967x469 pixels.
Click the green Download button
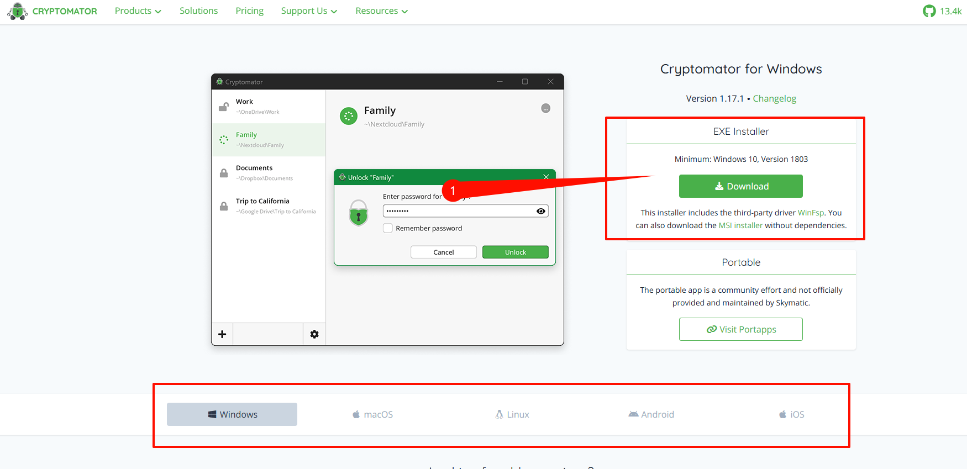click(740, 186)
